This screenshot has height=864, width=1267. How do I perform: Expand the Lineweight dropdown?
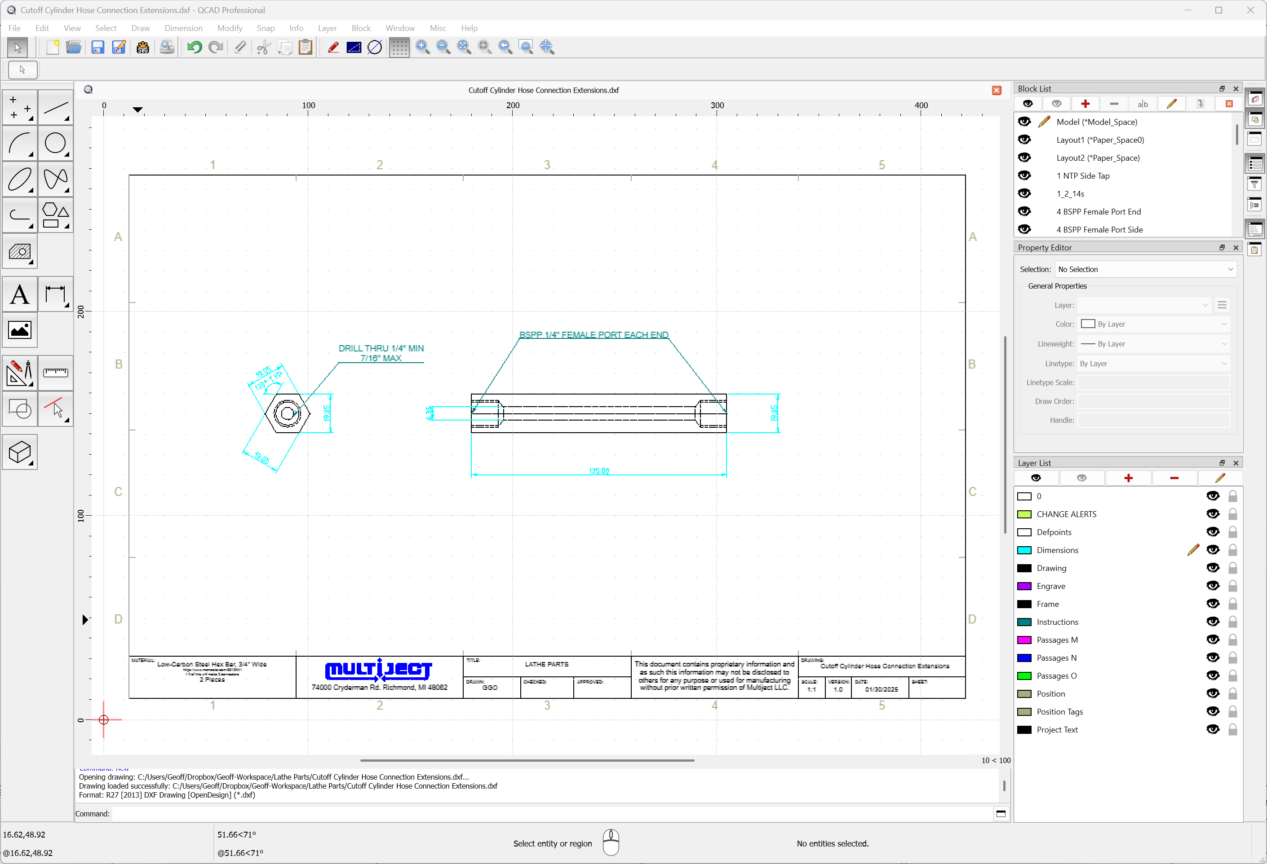[1154, 344]
